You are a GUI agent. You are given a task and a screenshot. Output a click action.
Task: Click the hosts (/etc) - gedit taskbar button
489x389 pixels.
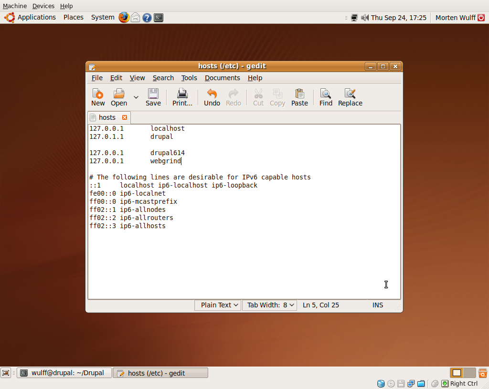click(x=160, y=373)
